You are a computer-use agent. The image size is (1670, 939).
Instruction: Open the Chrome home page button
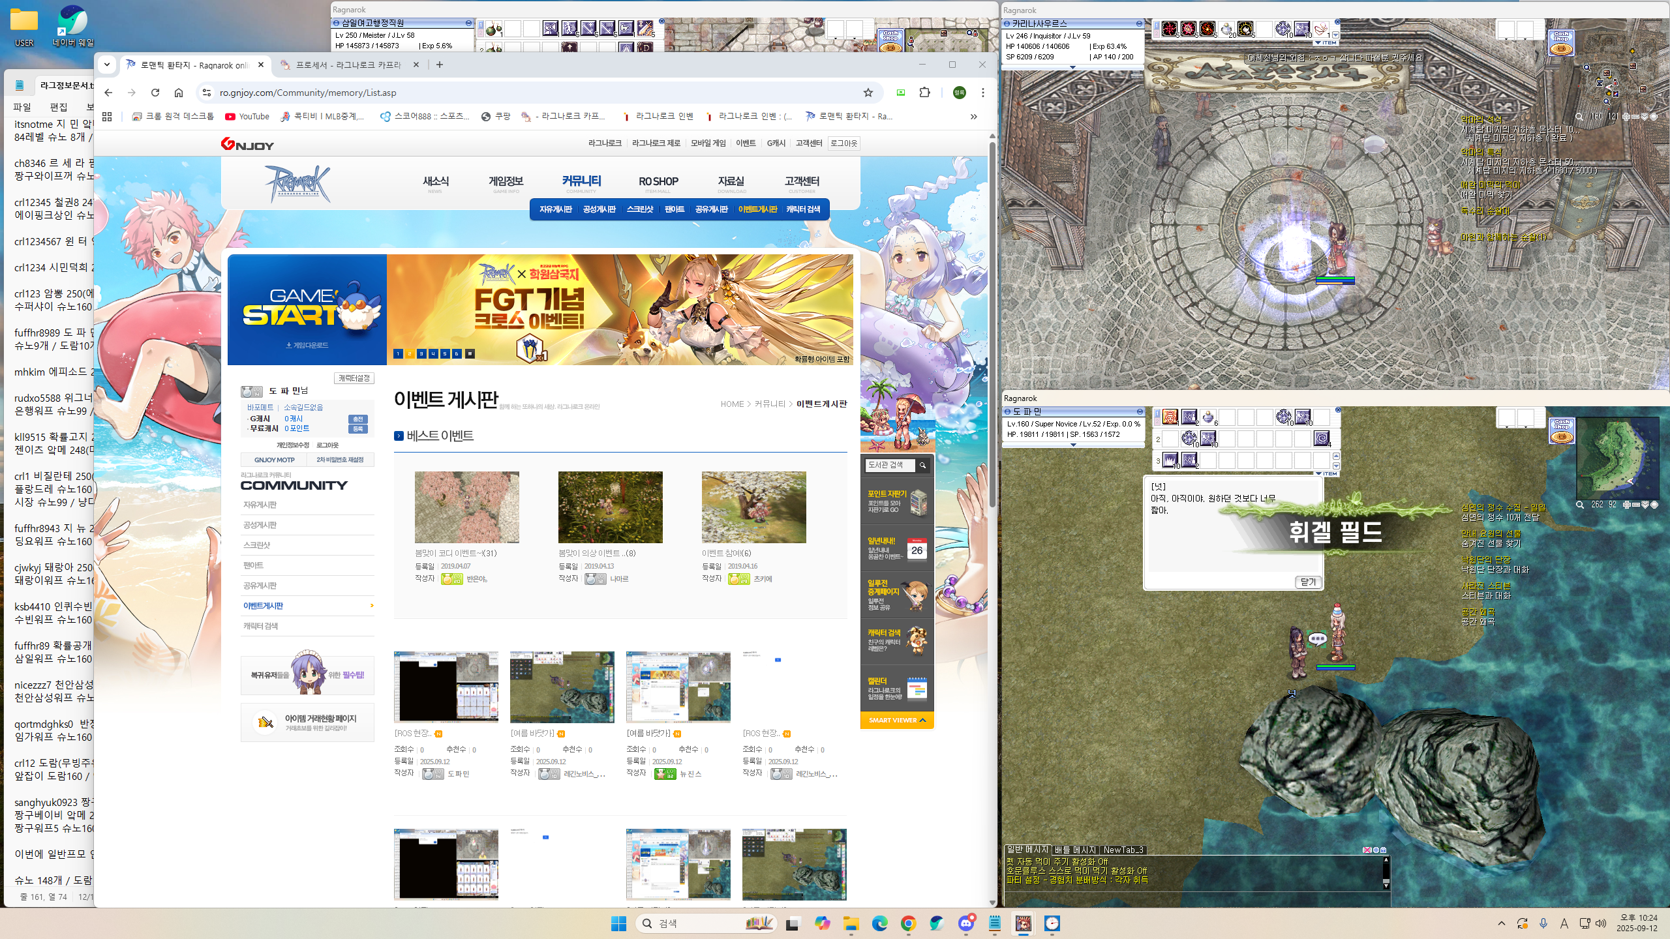[x=179, y=93]
